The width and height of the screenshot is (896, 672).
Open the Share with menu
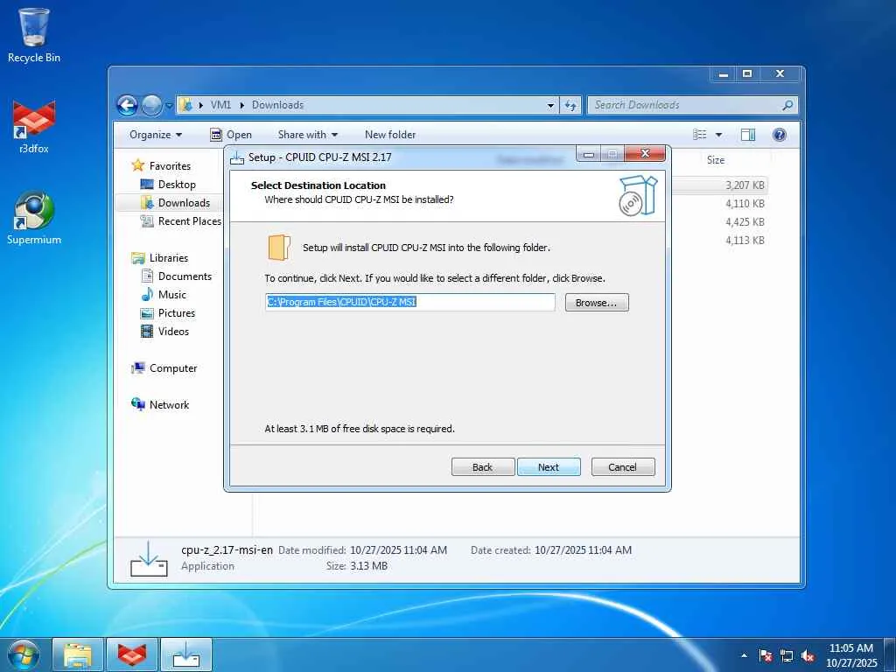pyautogui.click(x=307, y=135)
